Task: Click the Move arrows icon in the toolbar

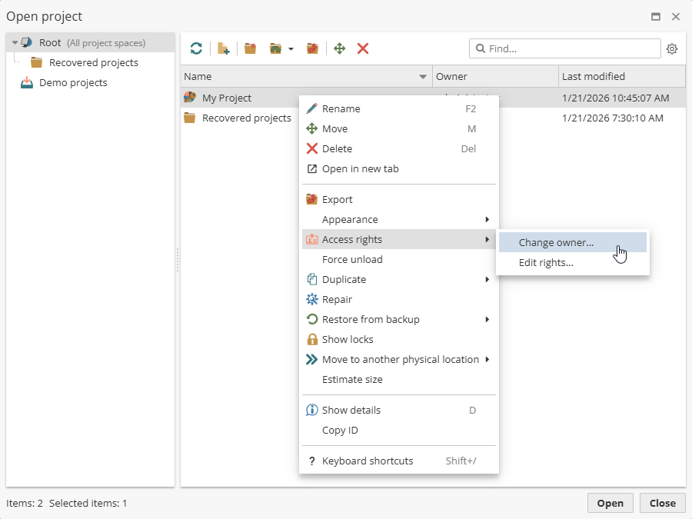Action: tap(339, 48)
